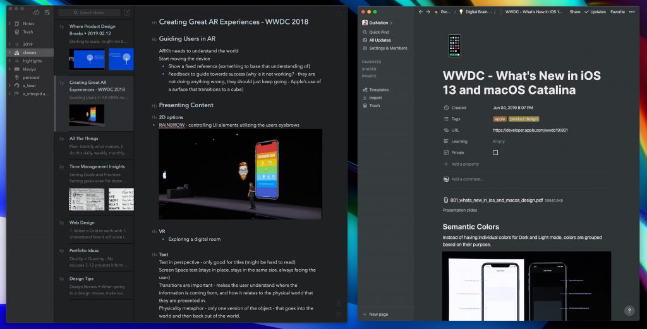Image resolution: width=647 pixels, height=329 pixels.
Task: Click Updates in the Notion top bar
Action: click(595, 12)
